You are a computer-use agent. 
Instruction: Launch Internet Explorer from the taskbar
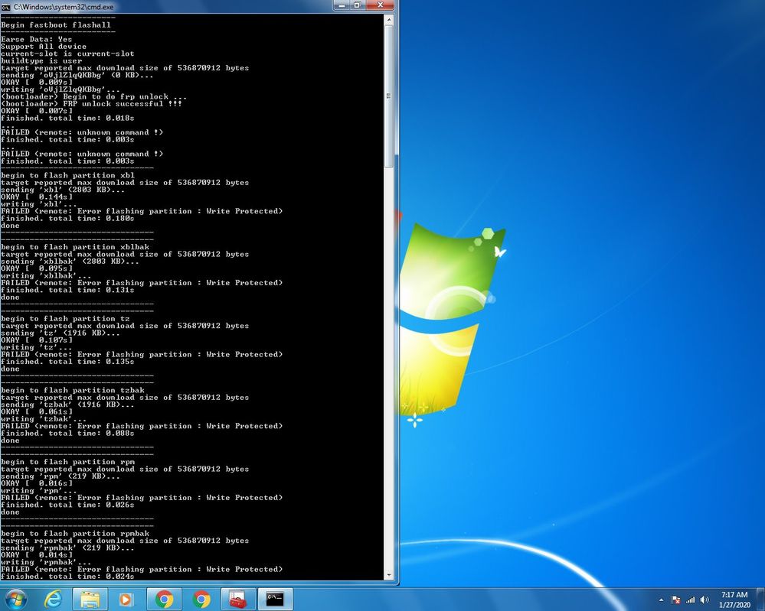pos(53,599)
